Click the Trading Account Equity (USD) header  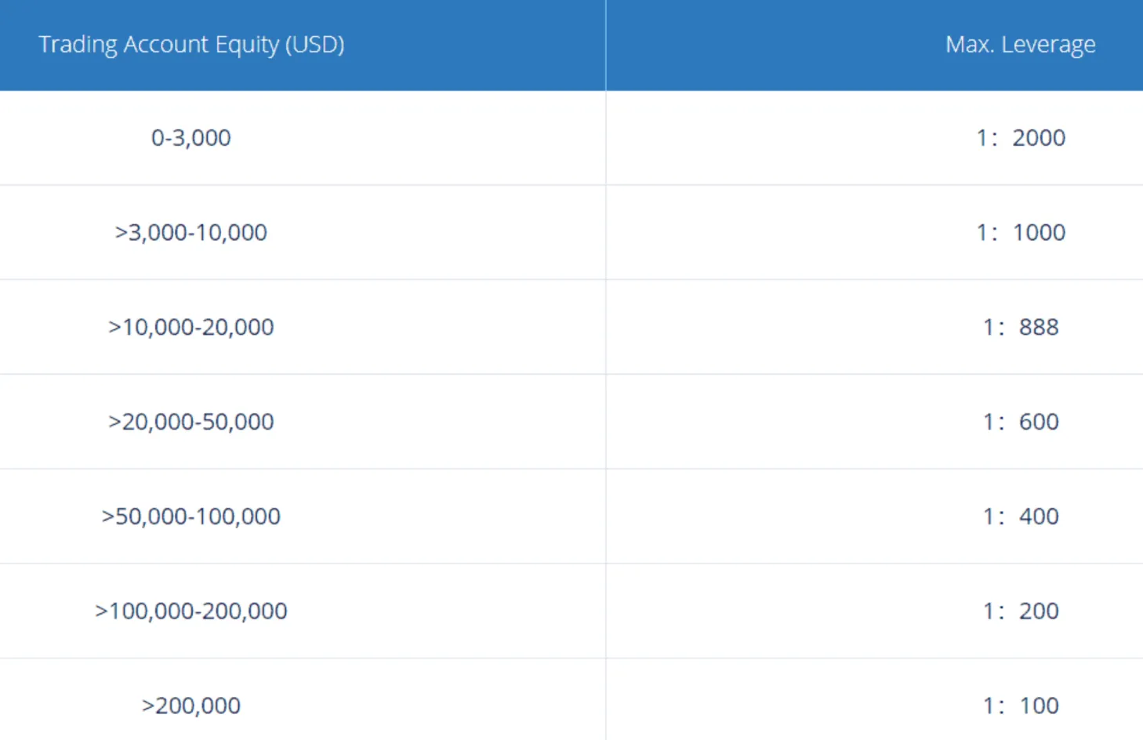click(x=191, y=45)
